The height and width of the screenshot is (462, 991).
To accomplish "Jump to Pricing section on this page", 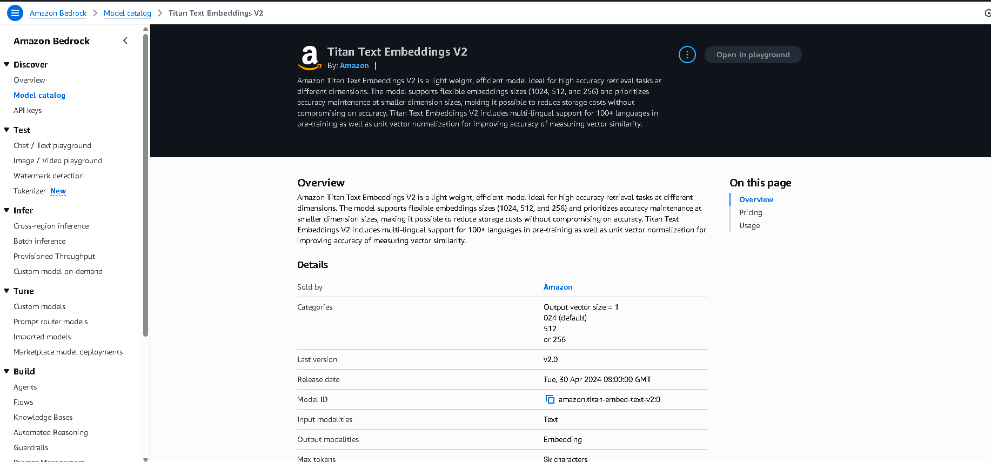I will pos(751,212).
